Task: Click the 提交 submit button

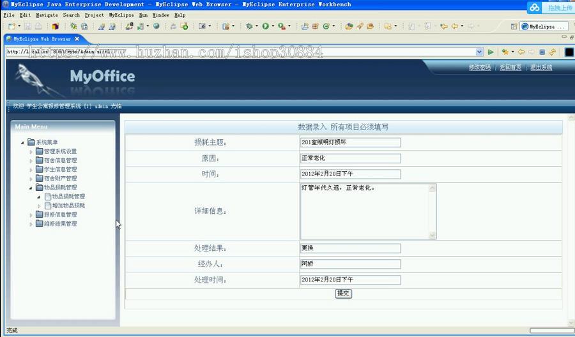Action: pos(343,294)
